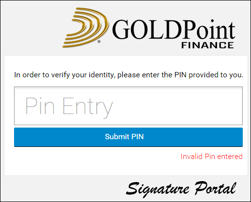Click the identity verification instruction sentence
251x202 pixels.
[x=129, y=75]
